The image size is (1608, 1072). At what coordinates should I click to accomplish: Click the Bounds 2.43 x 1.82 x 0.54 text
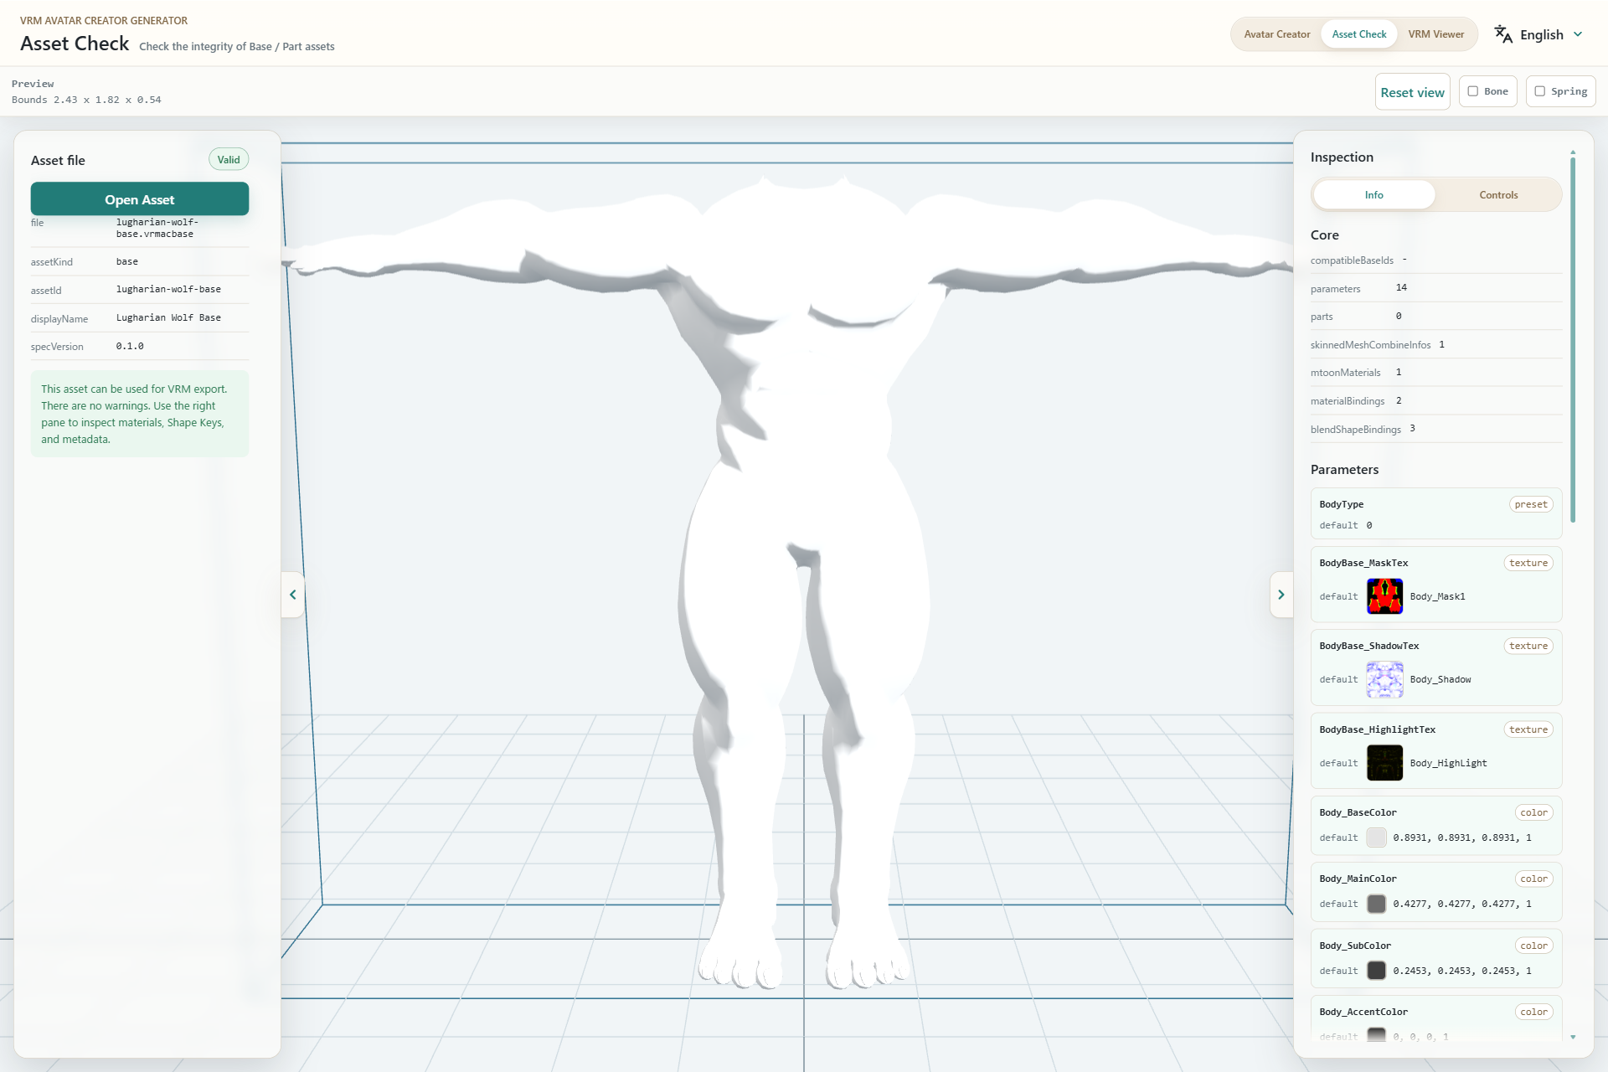coord(86,100)
